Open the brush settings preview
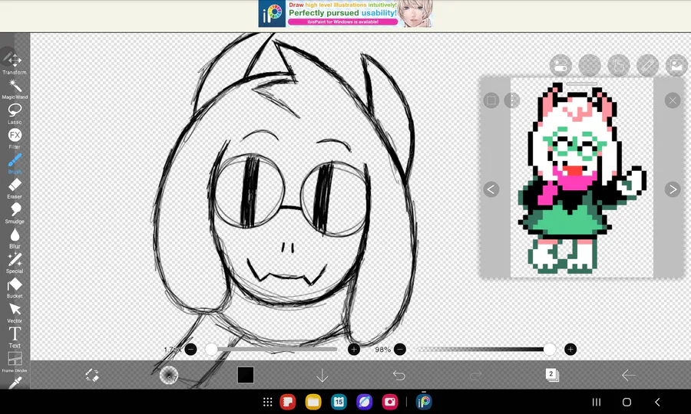Viewport: 691px width, 414px height. pos(168,375)
